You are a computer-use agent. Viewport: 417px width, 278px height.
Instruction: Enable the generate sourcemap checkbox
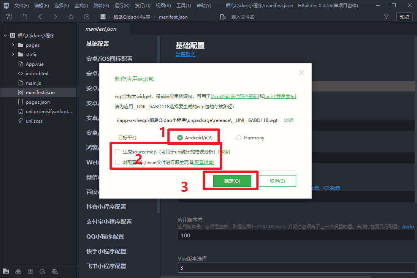pyautogui.click(x=117, y=152)
